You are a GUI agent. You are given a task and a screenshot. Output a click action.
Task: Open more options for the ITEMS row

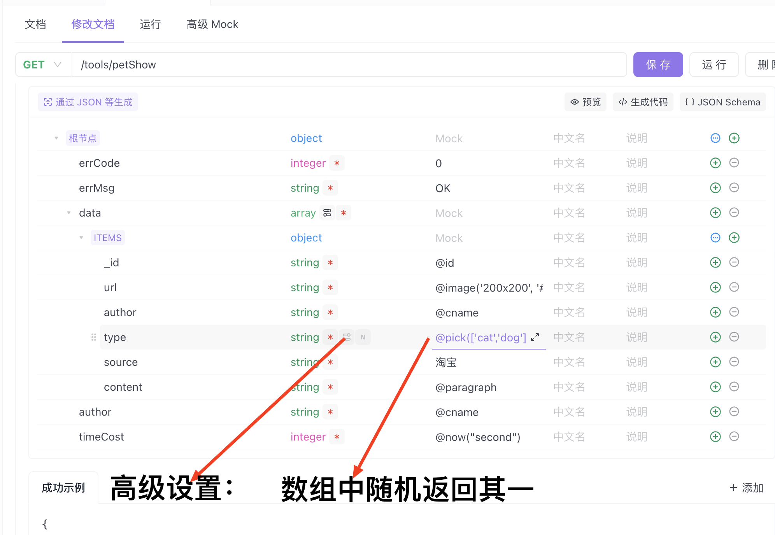715,238
